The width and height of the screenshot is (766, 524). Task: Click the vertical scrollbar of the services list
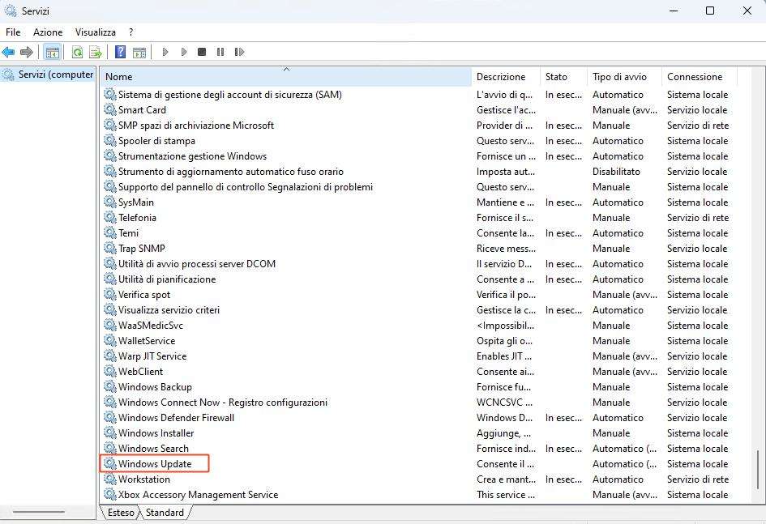[x=758, y=470]
